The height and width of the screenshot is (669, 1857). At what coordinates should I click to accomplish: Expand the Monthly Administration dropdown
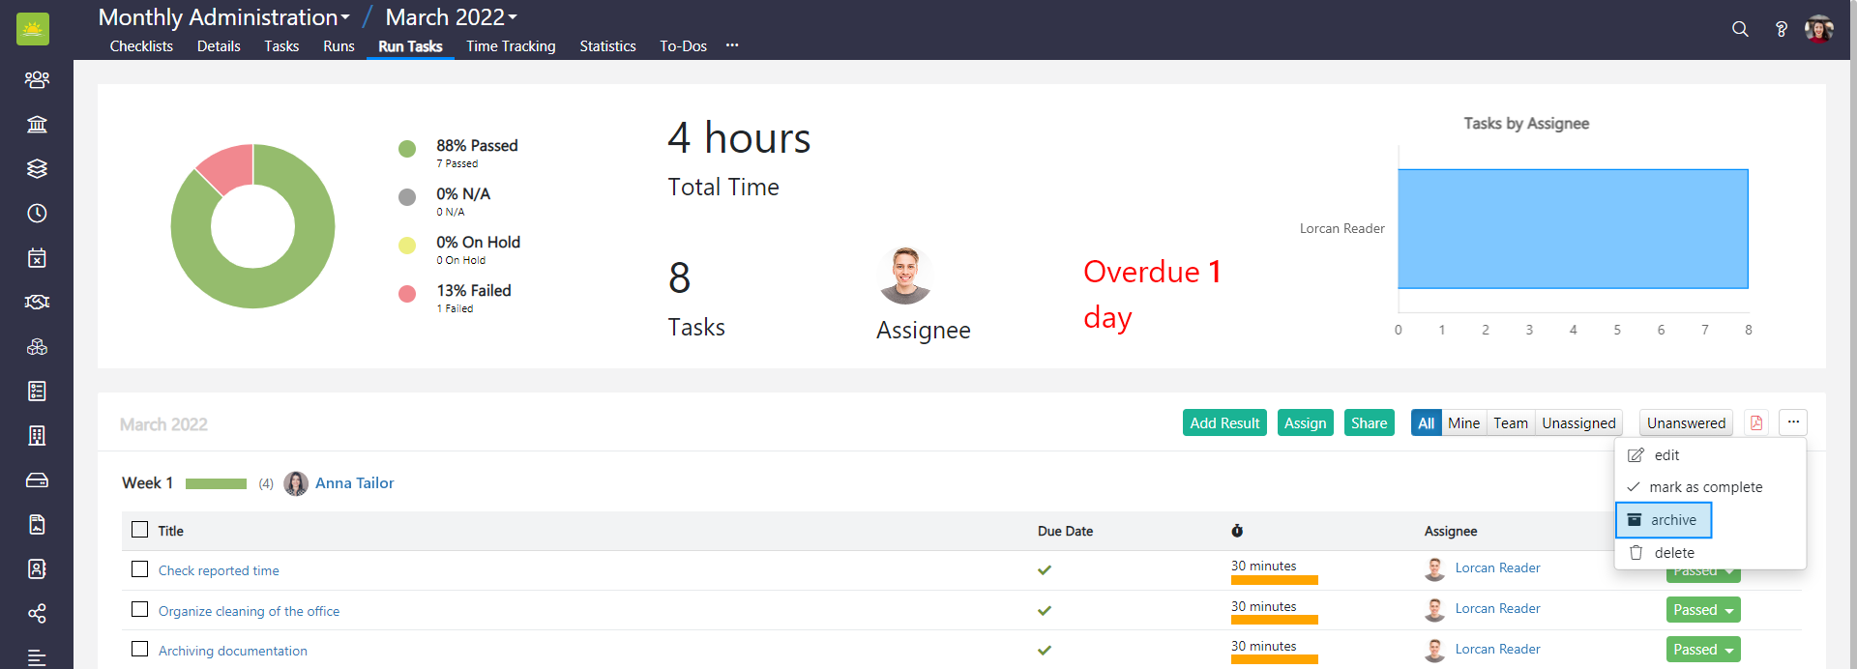(x=224, y=17)
